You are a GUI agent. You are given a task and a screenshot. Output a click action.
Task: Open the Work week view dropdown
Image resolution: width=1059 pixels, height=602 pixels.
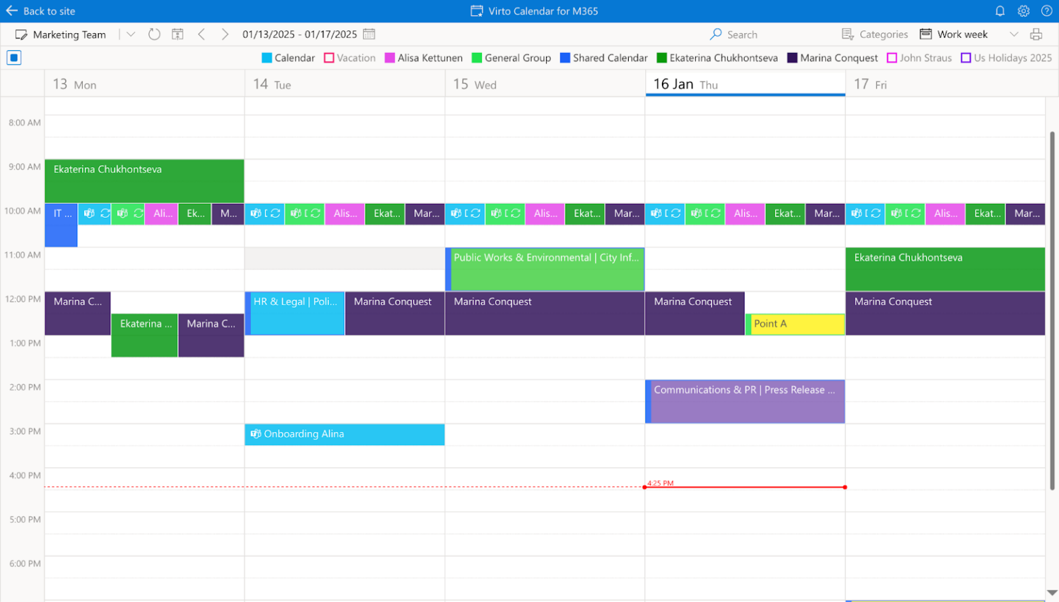pos(1013,34)
